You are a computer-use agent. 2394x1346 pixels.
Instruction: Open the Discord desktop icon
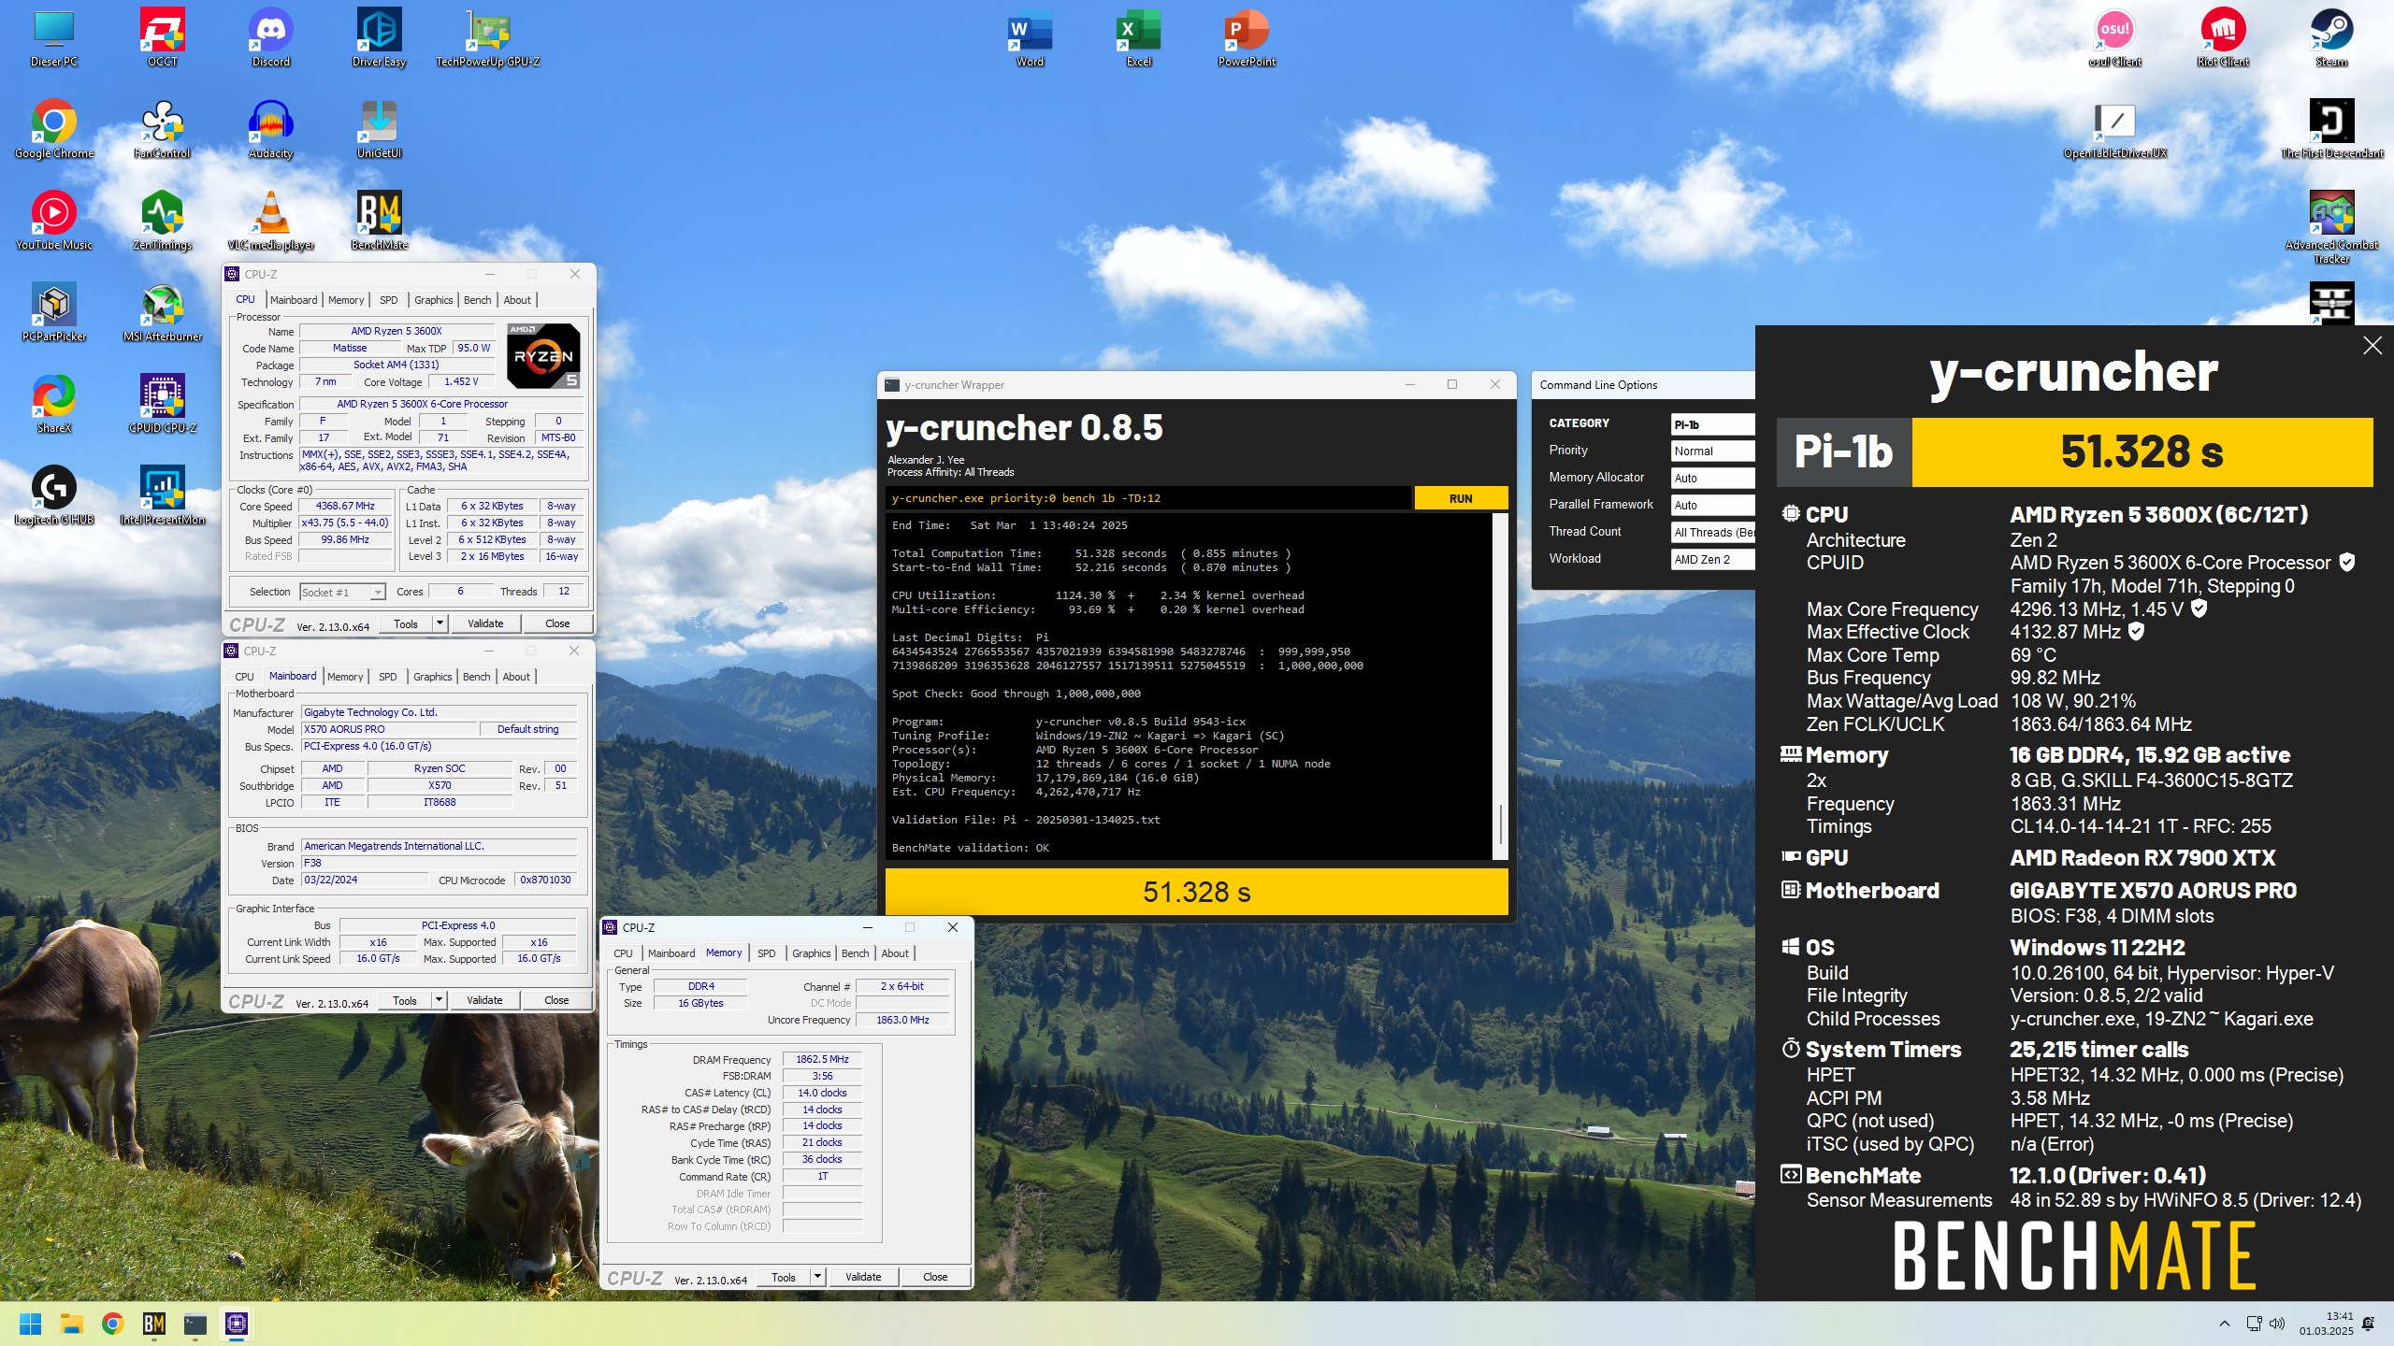[x=271, y=37]
